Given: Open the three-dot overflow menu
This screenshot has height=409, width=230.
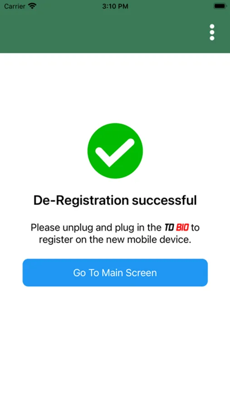Looking at the screenshot, I should click(212, 32).
